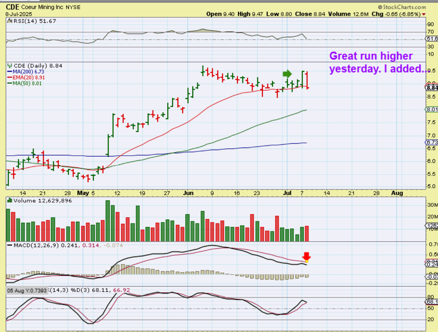This screenshot has width=438, height=332.
Task: Click the red down-triangle beside the Chg value
Action: pyautogui.click(x=424, y=15)
